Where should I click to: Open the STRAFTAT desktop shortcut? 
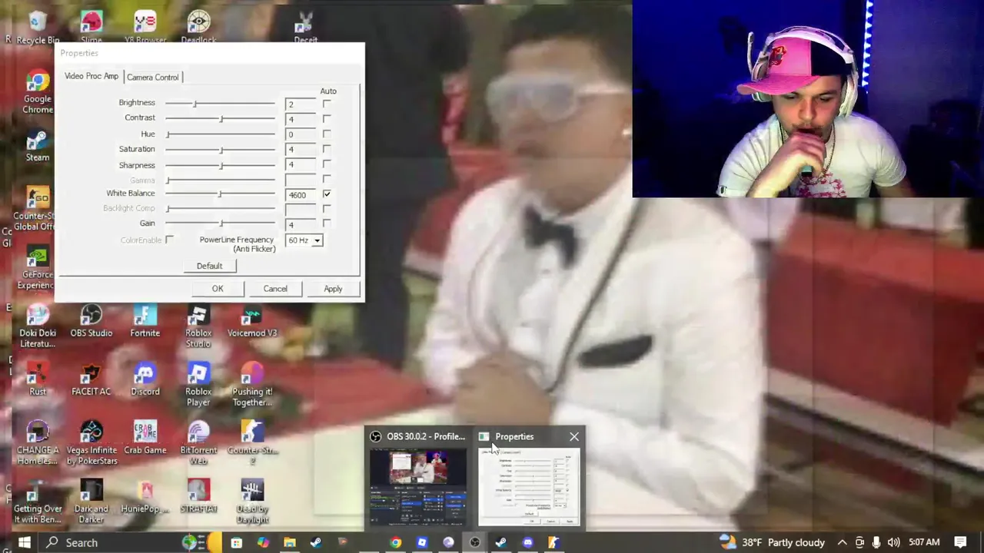click(198, 496)
